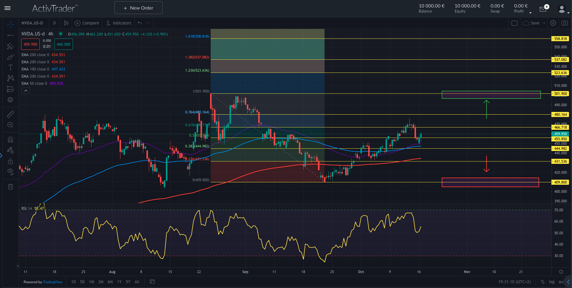
Task: Click the New Order button
Action: 138,8
